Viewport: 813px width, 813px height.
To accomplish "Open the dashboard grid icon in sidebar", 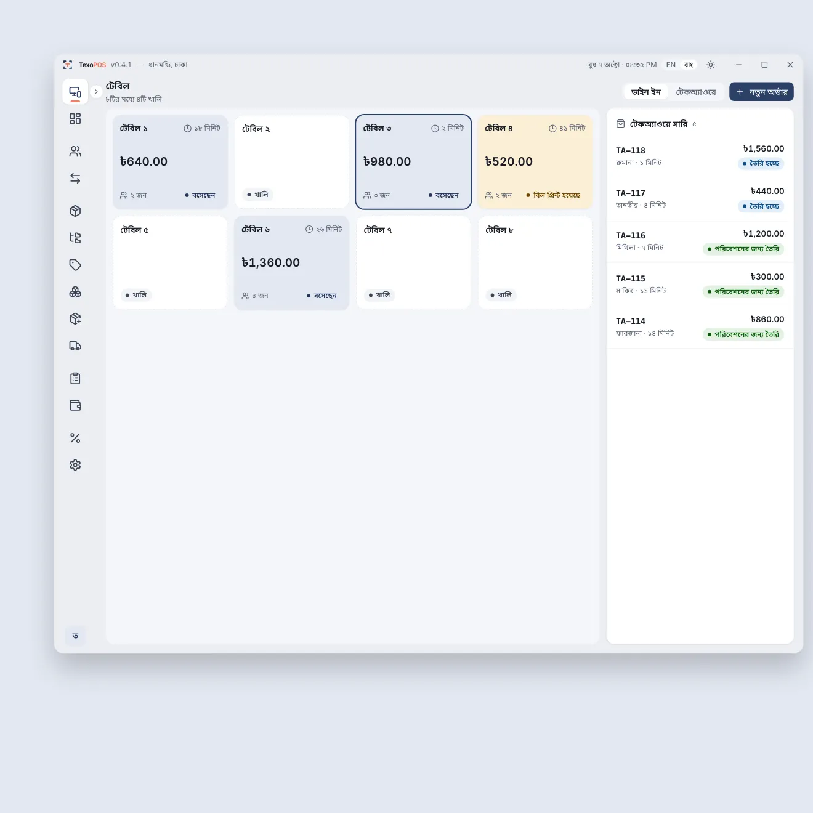I will [x=75, y=119].
